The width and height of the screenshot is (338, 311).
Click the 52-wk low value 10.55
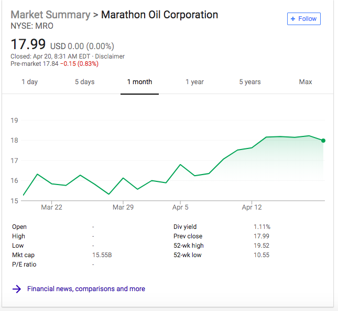point(261,255)
